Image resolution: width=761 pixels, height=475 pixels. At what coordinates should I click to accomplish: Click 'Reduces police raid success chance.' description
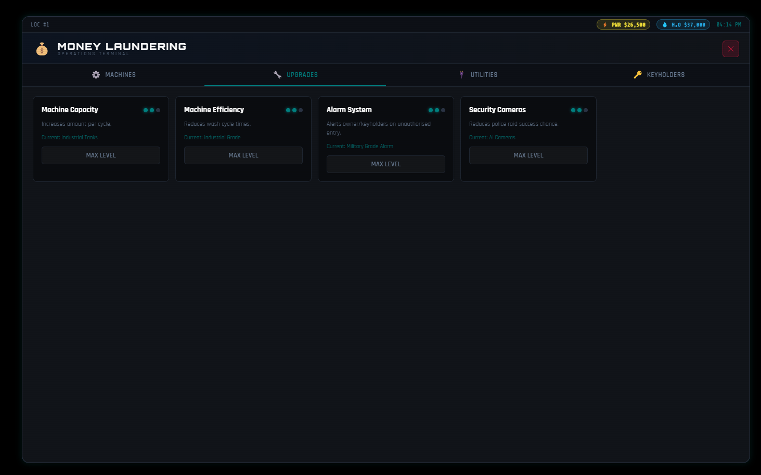514,124
